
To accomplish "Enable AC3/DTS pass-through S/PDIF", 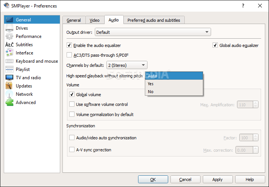I will [x=69, y=55].
